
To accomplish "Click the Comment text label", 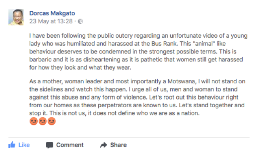I will (70, 145).
